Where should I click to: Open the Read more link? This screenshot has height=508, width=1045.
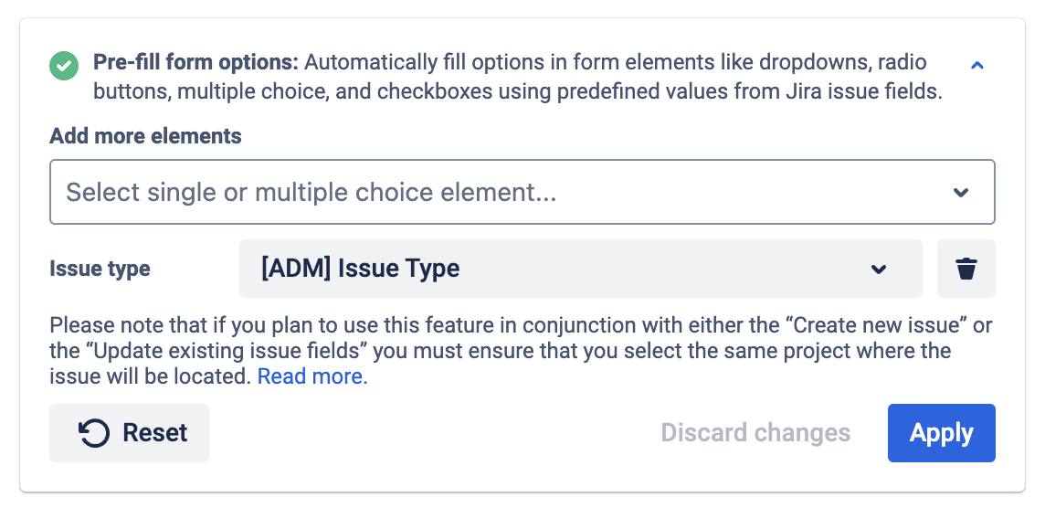pos(312,376)
